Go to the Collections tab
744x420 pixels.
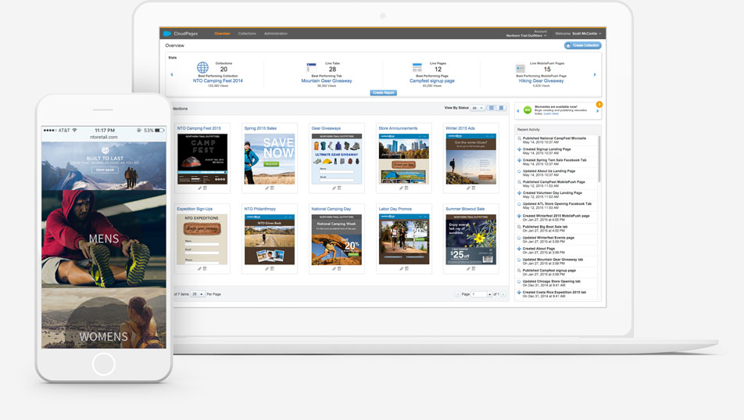(x=247, y=34)
